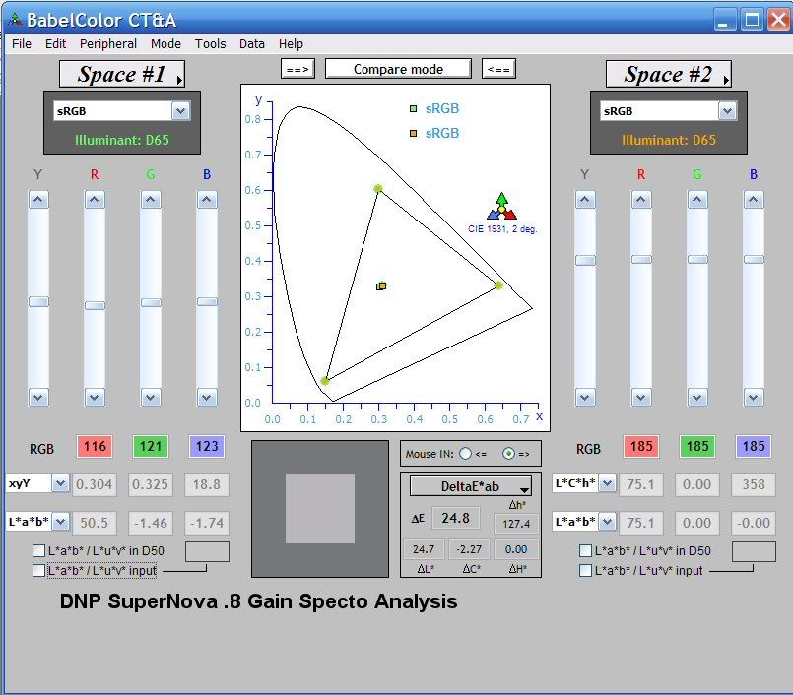Click the <== copy left button

coord(498,69)
